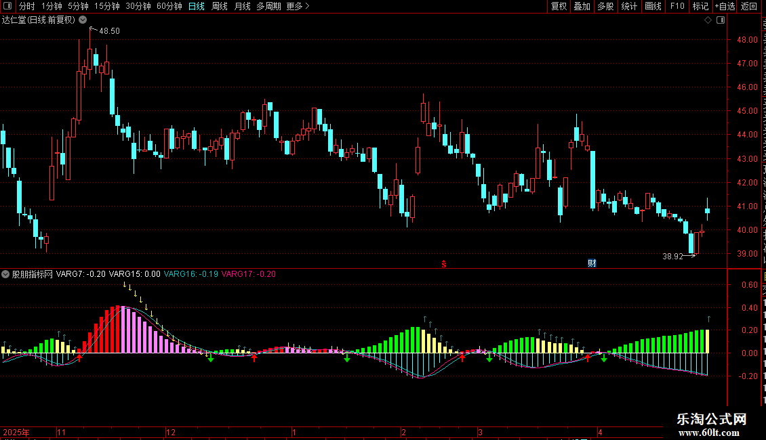The image size is (766, 440).
Task: Click the 48.50 high price marker
Action: [109, 30]
